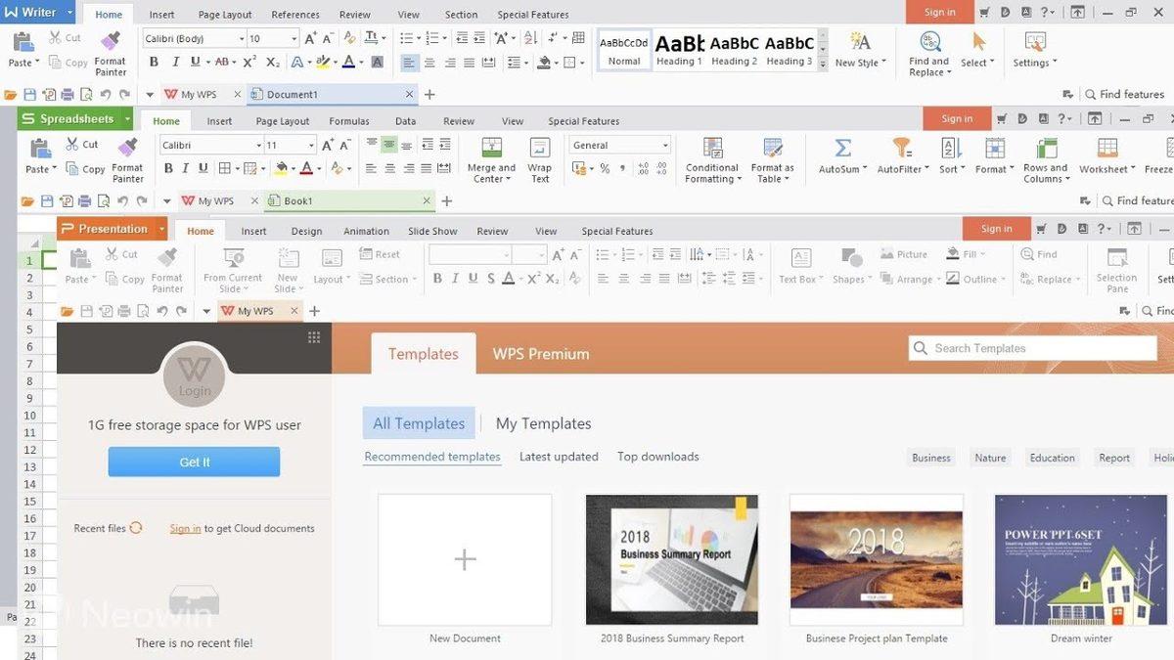Screen dimensions: 1174x660
Task: Open AutoFilter in the Spreadsheets ribbon
Action: click(900, 158)
